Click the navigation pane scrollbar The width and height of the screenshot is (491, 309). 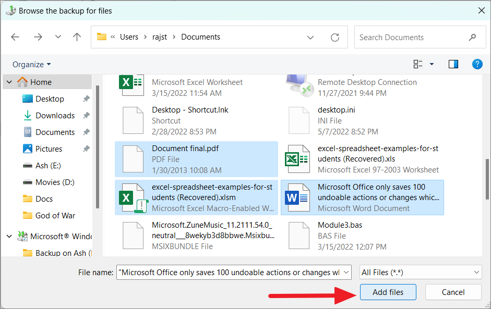point(98,146)
